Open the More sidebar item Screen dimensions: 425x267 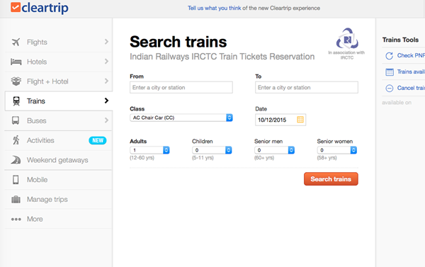pyautogui.click(x=59, y=219)
